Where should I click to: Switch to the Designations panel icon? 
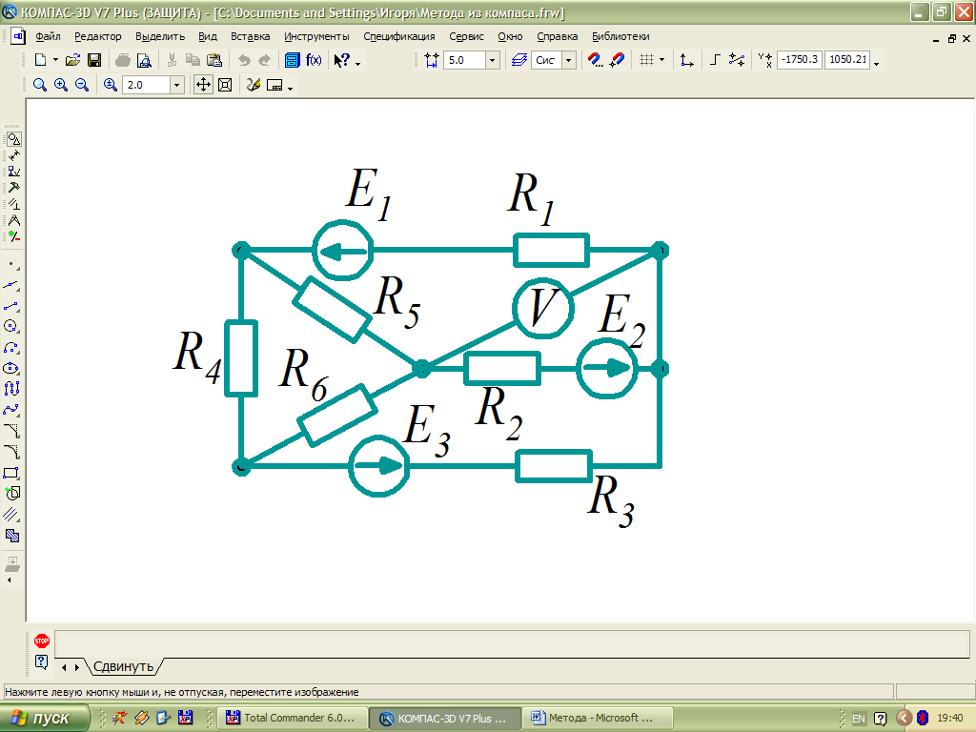[13, 172]
